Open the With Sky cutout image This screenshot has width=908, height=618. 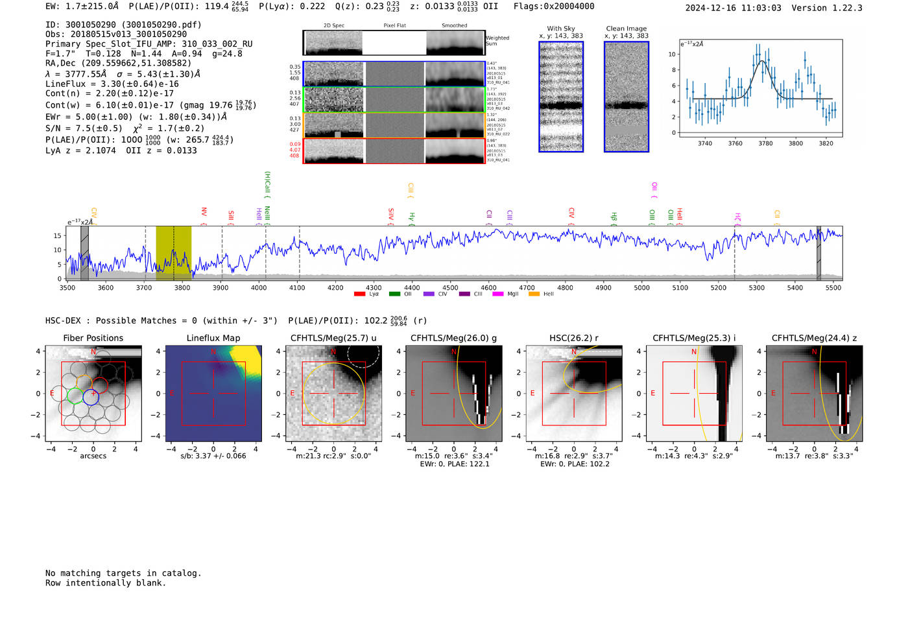pyautogui.click(x=561, y=97)
